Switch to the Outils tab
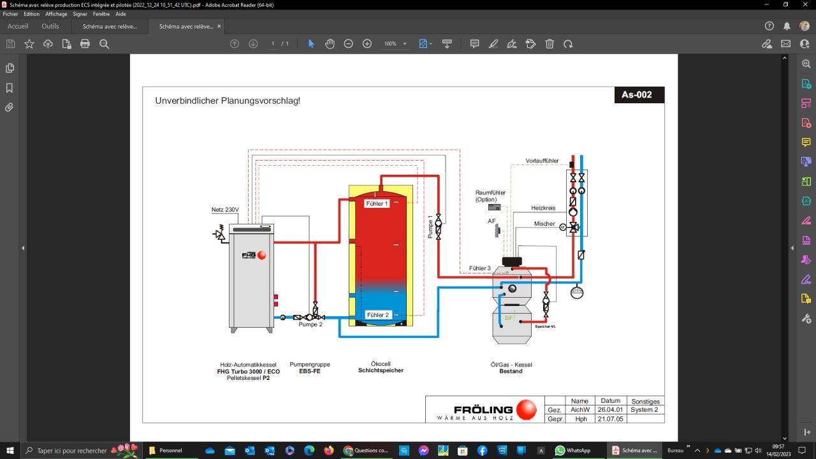Screen dimensions: 816x459 point(50,26)
